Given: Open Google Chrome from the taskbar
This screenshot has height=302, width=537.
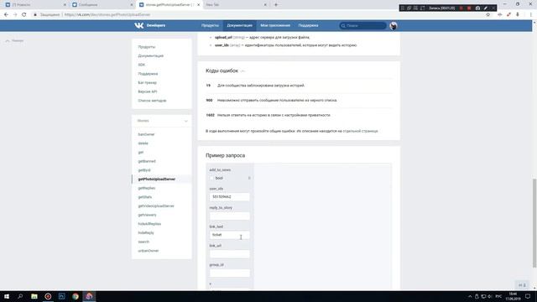Looking at the screenshot, I should pyautogui.click(x=76, y=296).
